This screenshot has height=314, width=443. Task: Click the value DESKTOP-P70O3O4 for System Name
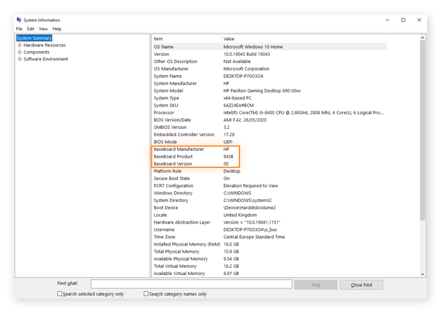tap(243, 76)
